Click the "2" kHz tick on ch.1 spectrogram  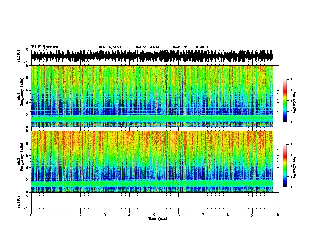[x=27, y=115]
